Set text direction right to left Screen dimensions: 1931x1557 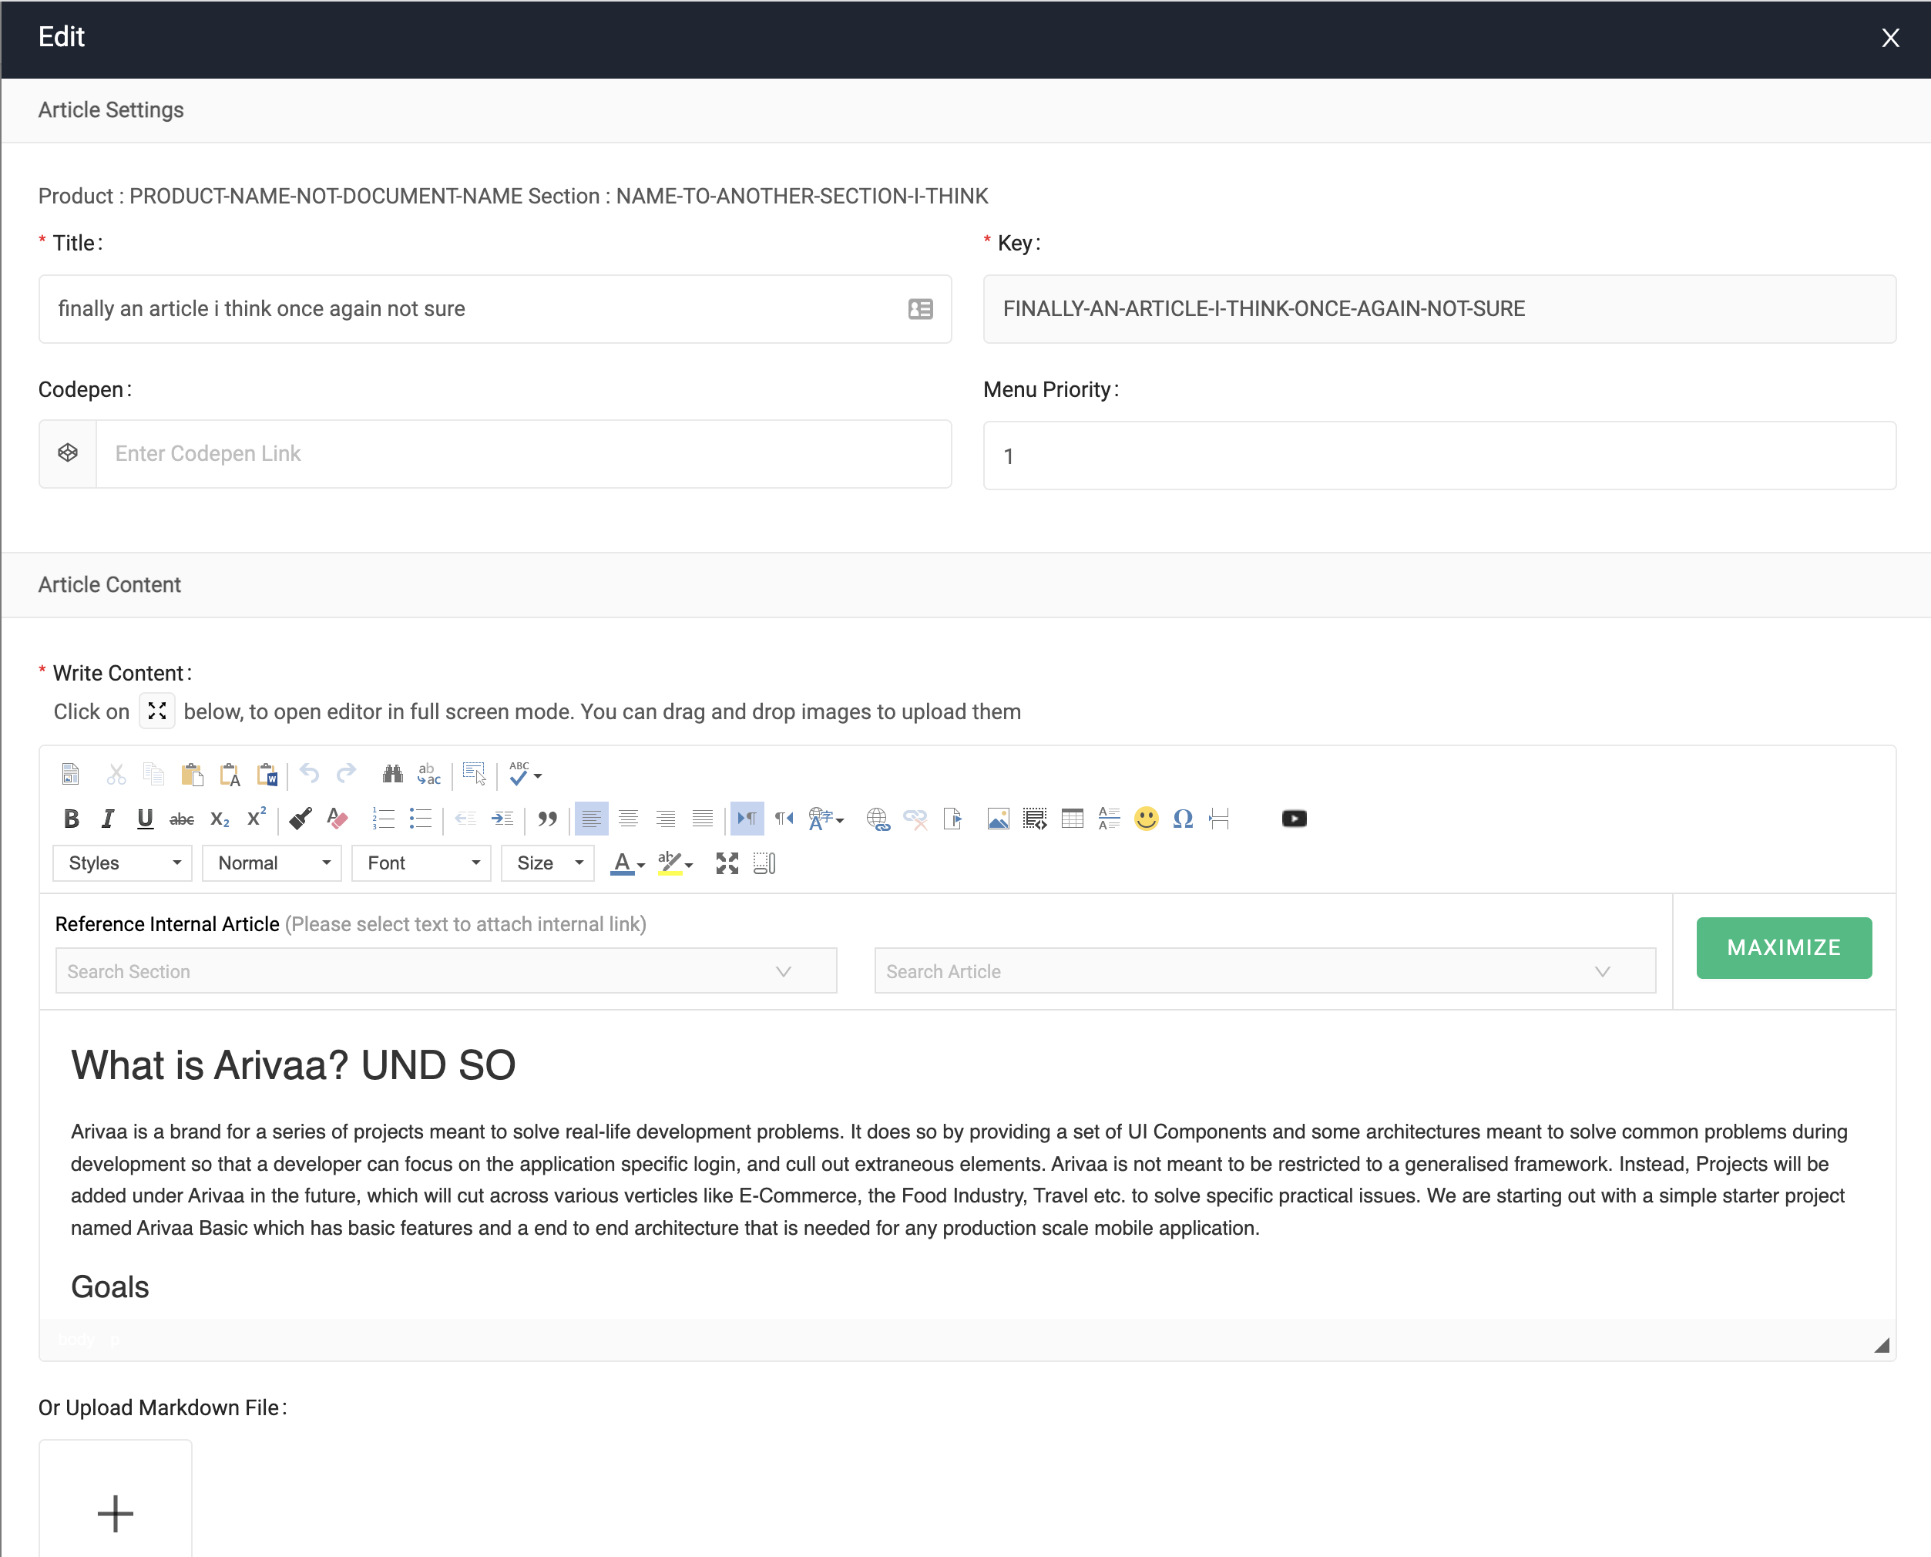pyautogui.click(x=784, y=818)
